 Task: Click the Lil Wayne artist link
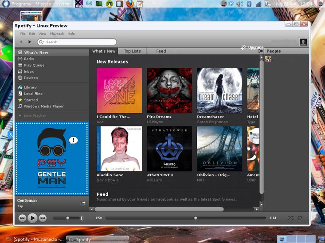tap(155, 122)
